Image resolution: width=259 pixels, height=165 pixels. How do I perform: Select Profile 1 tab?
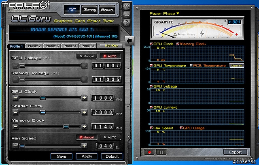click(x=16, y=46)
